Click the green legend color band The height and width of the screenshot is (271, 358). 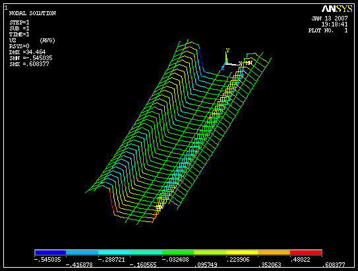pyautogui.click(x=178, y=252)
